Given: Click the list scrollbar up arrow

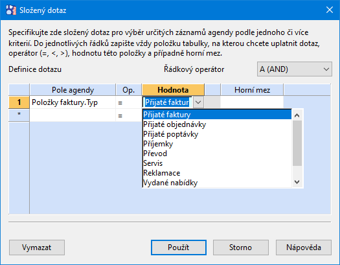Looking at the screenshot, I should pyautogui.click(x=297, y=115).
